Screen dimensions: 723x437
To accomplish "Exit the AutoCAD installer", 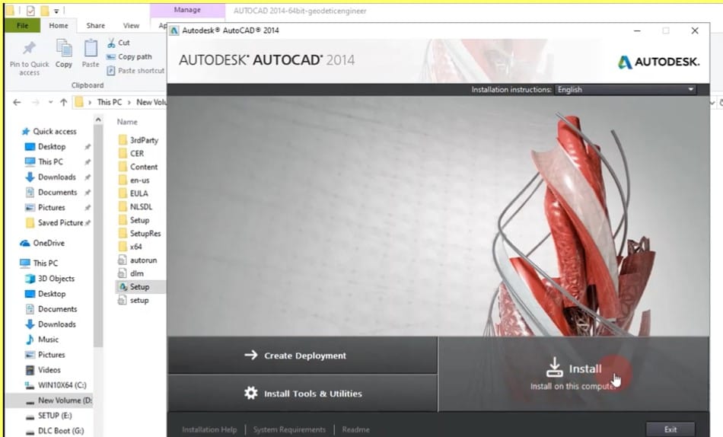I will (x=670, y=429).
